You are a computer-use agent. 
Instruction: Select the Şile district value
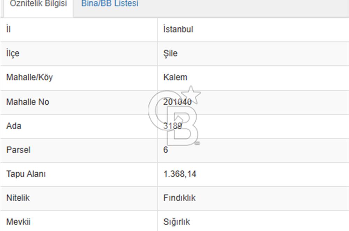tap(170, 54)
